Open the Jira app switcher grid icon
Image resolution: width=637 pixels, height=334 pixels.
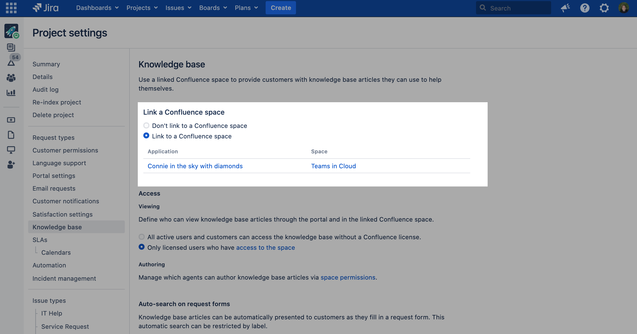click(x=11, y=8)
